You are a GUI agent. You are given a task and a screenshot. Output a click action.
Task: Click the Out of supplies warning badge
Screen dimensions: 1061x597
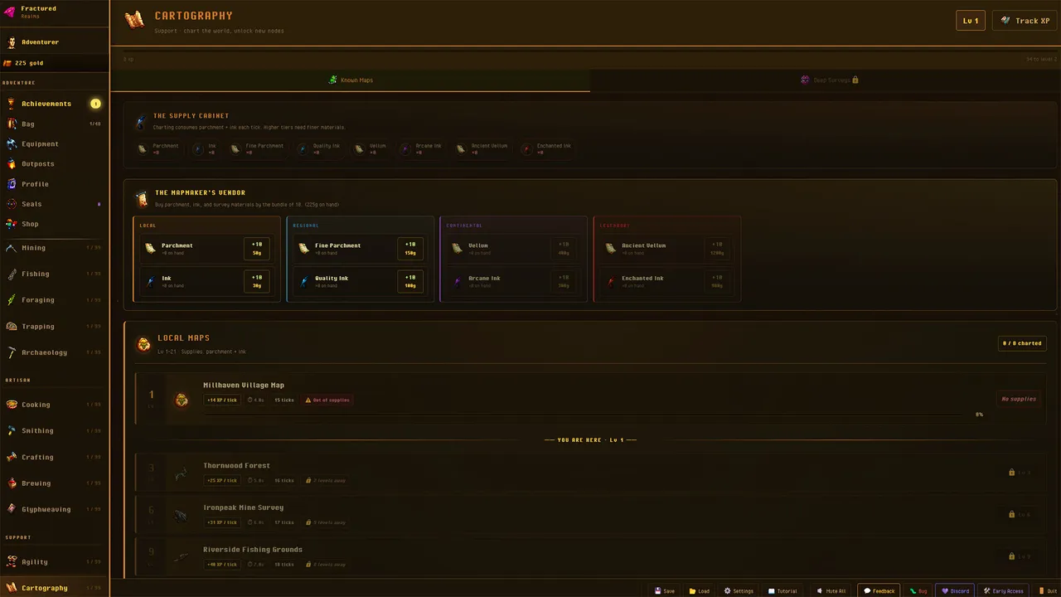click(327, 400)
